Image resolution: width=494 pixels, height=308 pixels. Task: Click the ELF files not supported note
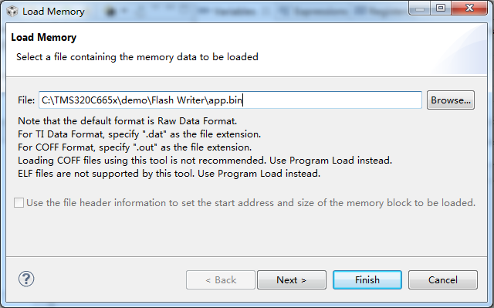tap(169, 174)
